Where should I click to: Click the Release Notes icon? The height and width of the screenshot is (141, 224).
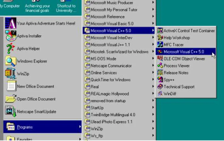160,72
